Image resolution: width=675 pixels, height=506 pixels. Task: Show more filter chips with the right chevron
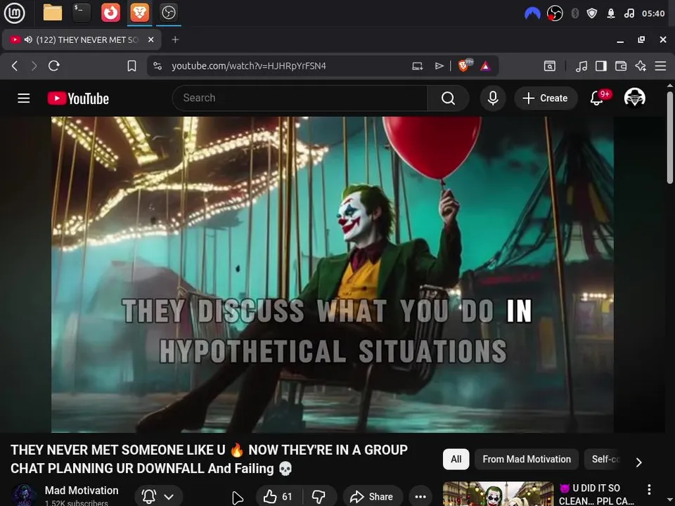coord(639,462)
